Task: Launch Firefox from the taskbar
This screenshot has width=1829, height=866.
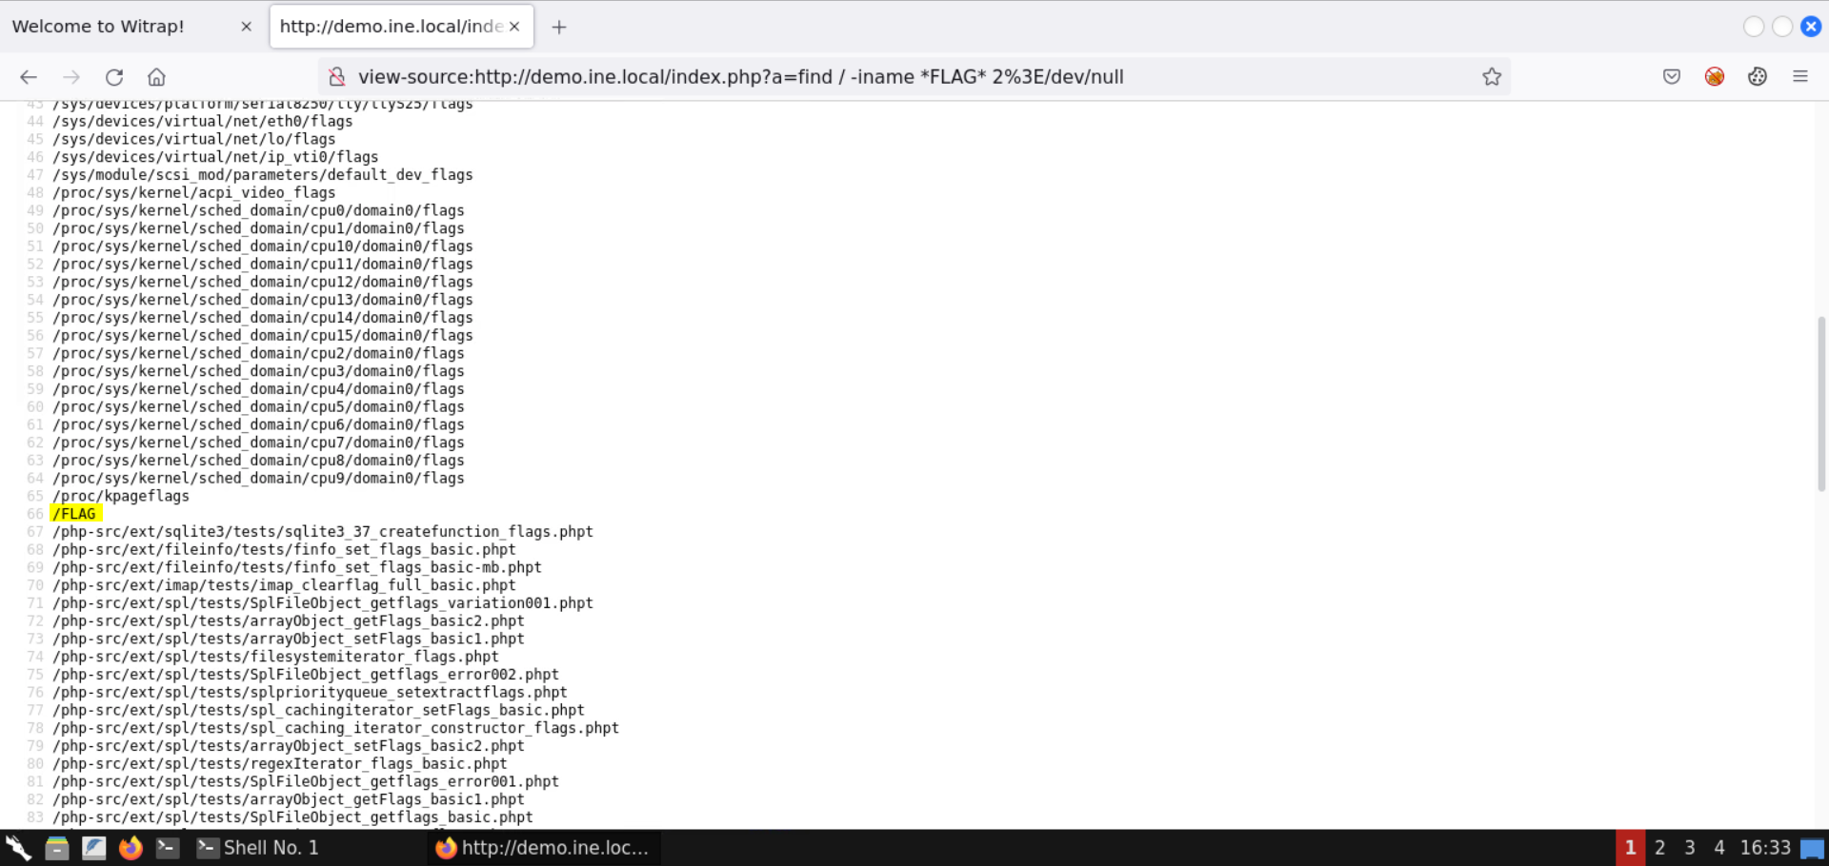Action: [131, 847]
